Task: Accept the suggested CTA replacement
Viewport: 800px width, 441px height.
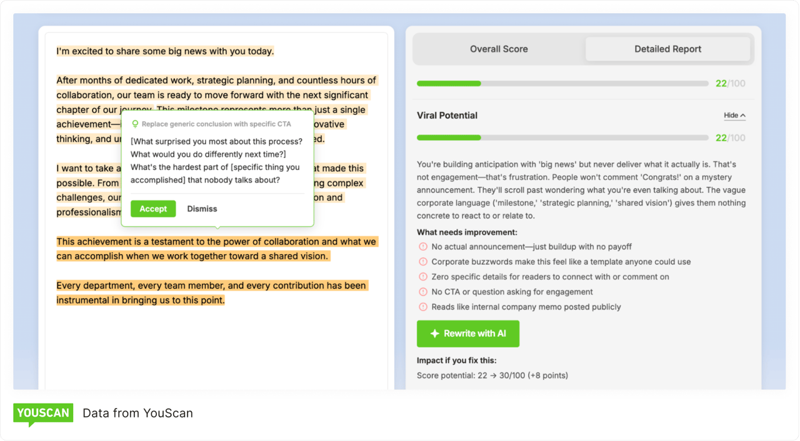Action: [153, 209]
